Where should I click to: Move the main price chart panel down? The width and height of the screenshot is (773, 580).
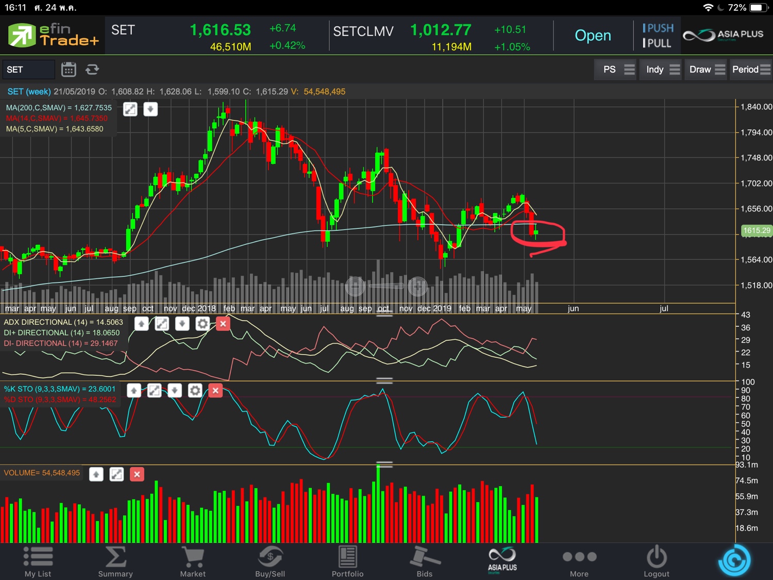150,109
